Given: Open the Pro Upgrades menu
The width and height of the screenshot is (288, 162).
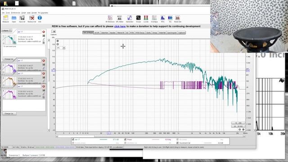Looking at the screenshot, I should [x=43, y=13].
